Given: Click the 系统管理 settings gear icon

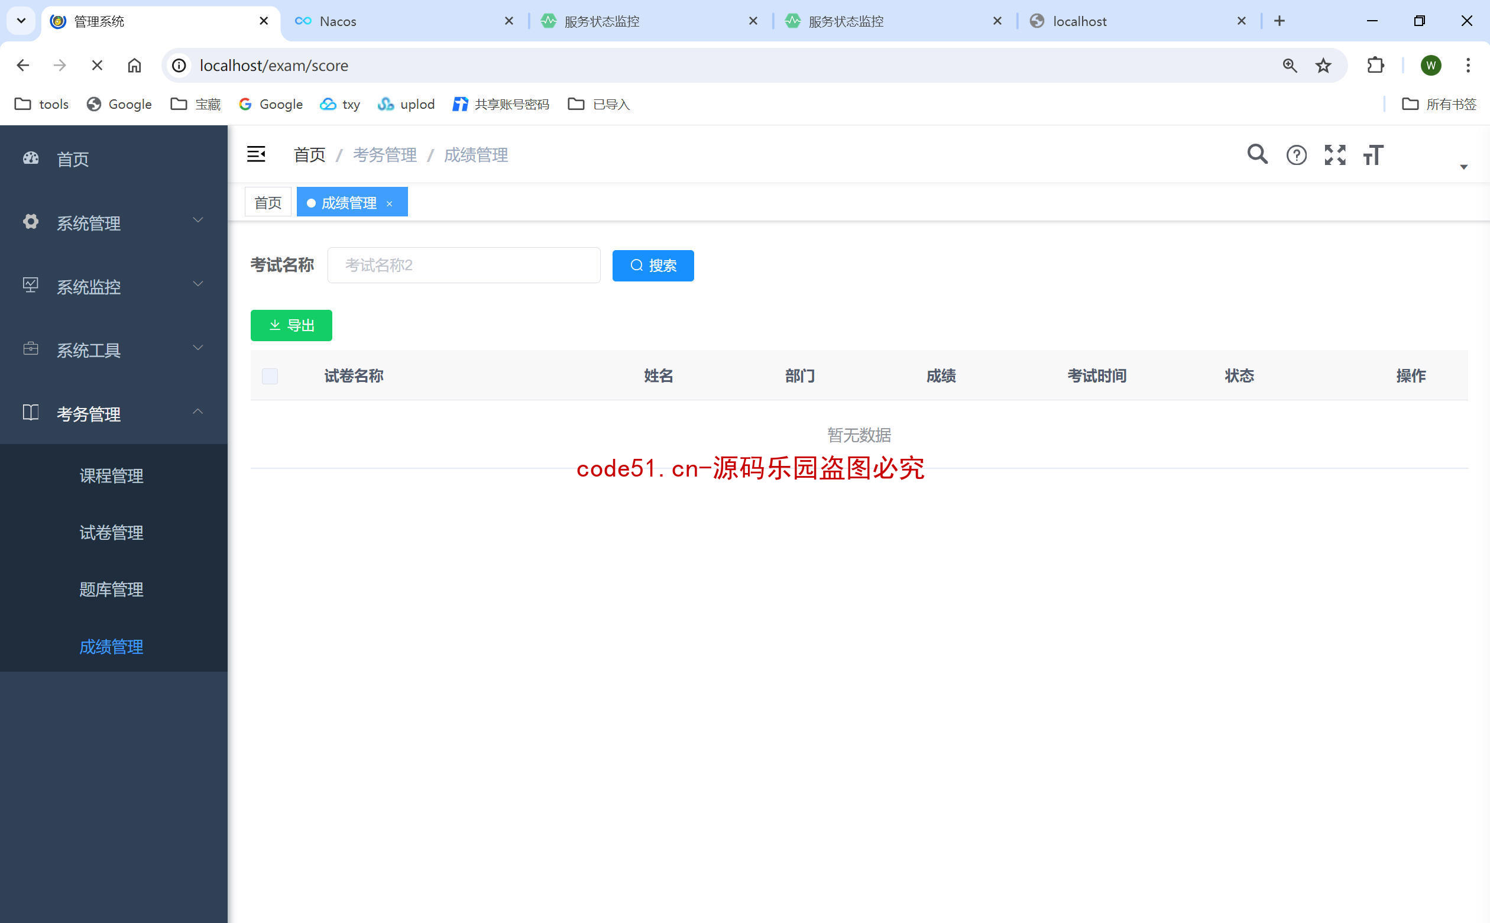Looking at the screenshot, I should point(30,222).
